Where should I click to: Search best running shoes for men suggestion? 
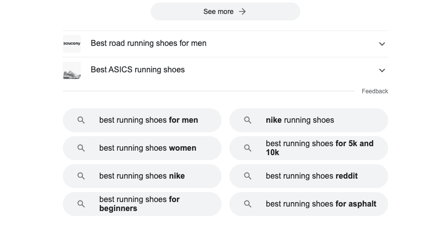point(142,120)
